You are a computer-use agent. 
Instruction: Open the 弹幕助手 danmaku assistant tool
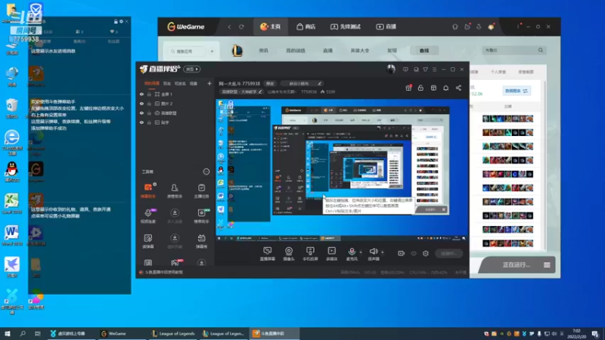pyautogui.click(x=148, y=191)
